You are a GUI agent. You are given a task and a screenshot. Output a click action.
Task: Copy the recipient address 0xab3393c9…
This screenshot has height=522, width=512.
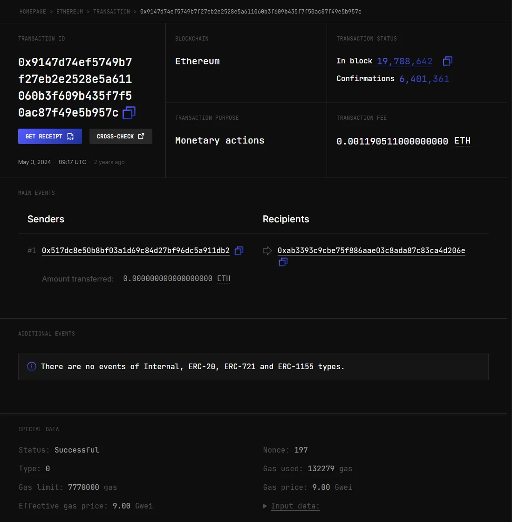click(283, 262)
